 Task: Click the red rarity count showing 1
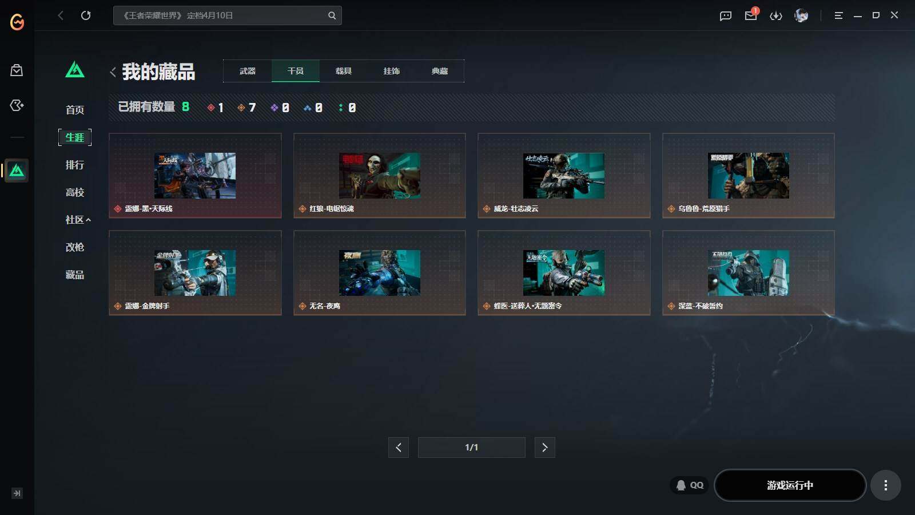(216, 108)
